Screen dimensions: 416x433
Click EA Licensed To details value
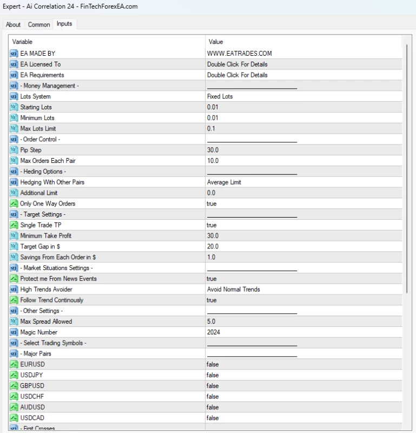pyautogui.click(x=237, y=64)
